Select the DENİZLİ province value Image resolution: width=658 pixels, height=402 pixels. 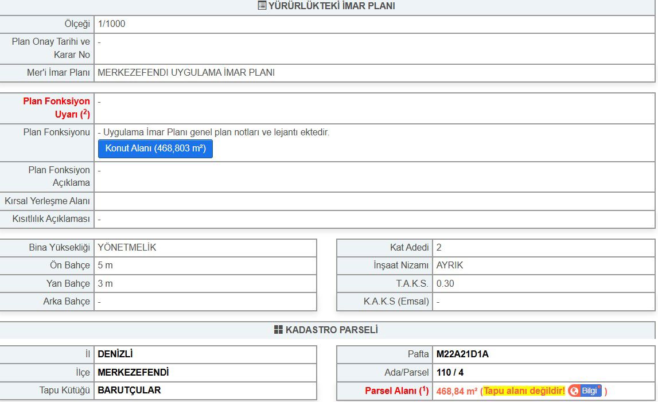[x=115, y=354]
